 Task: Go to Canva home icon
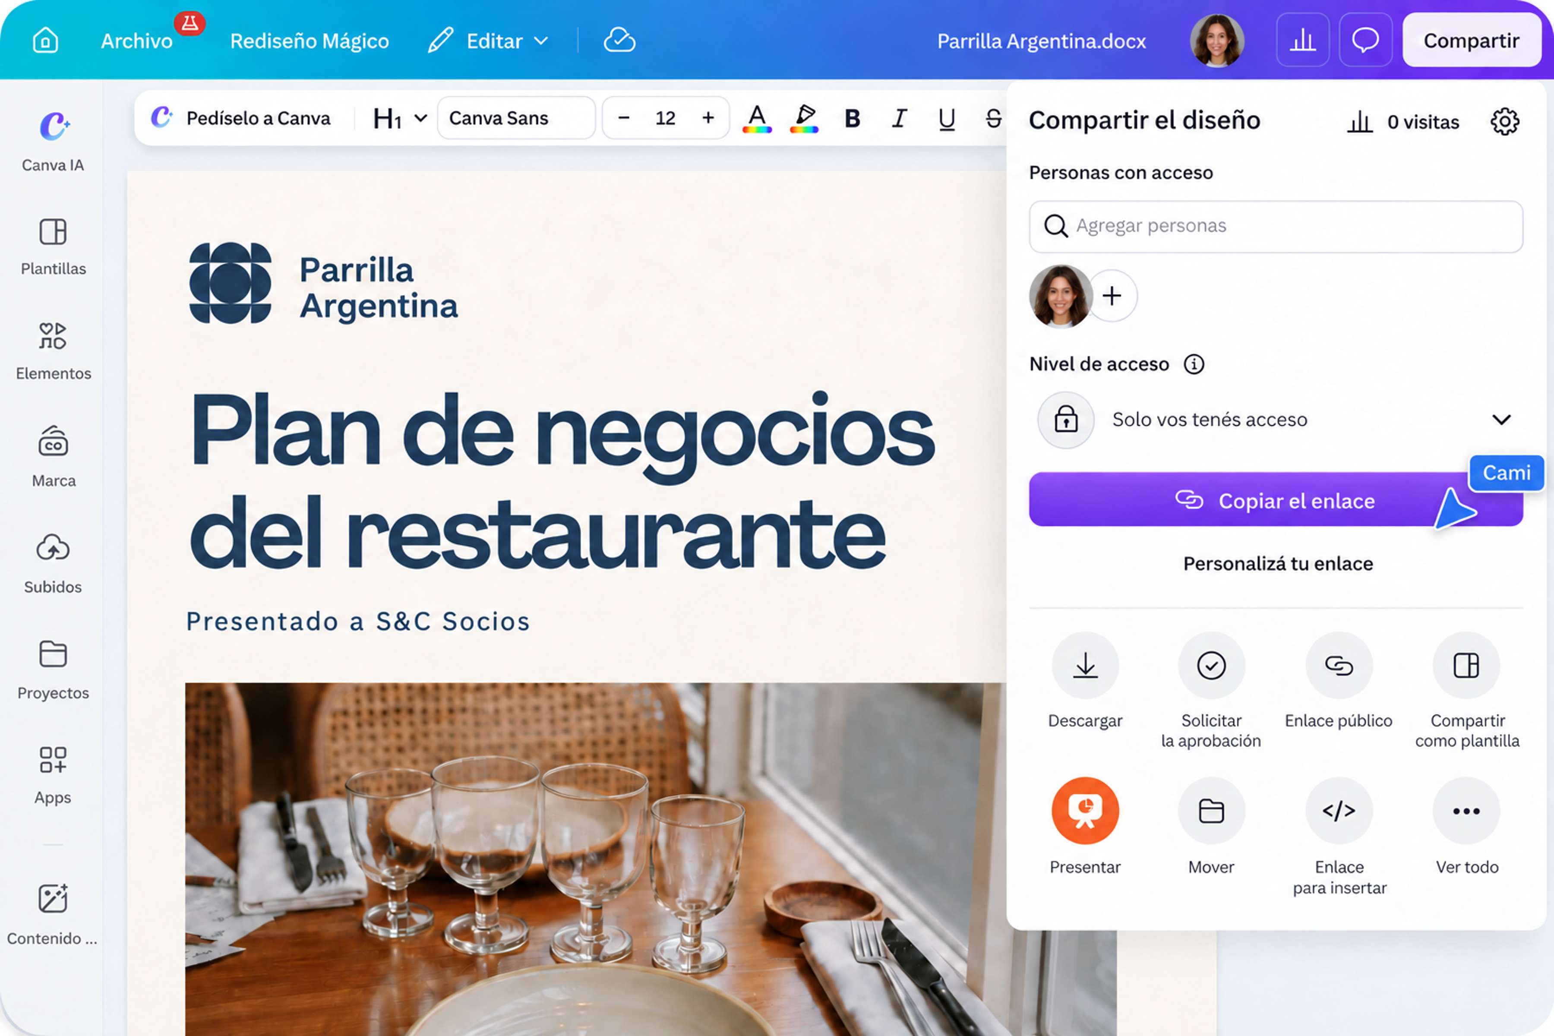[46, 40]
